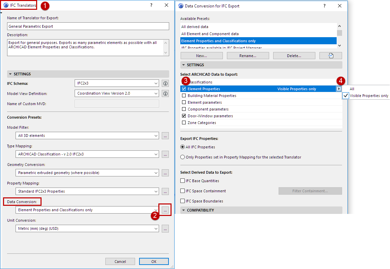Open IFC Schema dropdown
390x269 pixels.
[x=116, y=83]
